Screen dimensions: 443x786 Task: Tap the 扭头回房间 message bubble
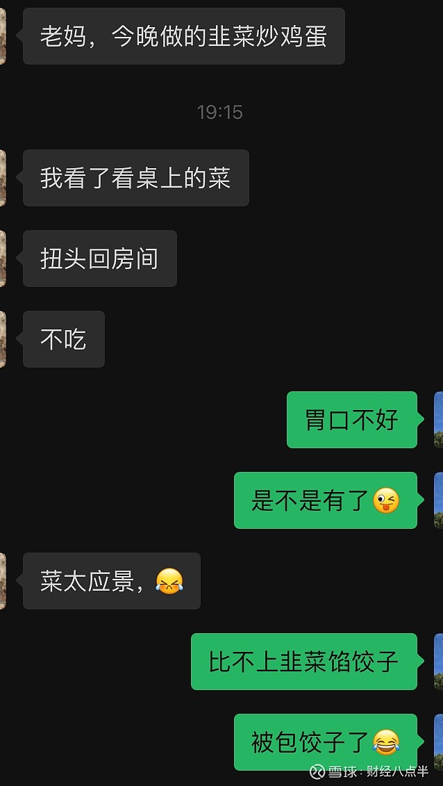(99, 259)
